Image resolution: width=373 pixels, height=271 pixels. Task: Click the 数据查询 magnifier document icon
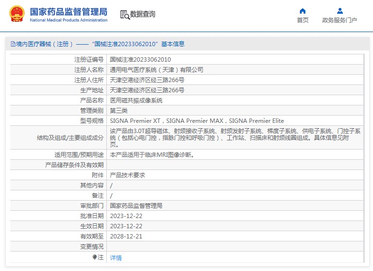(x=124, y=15)
